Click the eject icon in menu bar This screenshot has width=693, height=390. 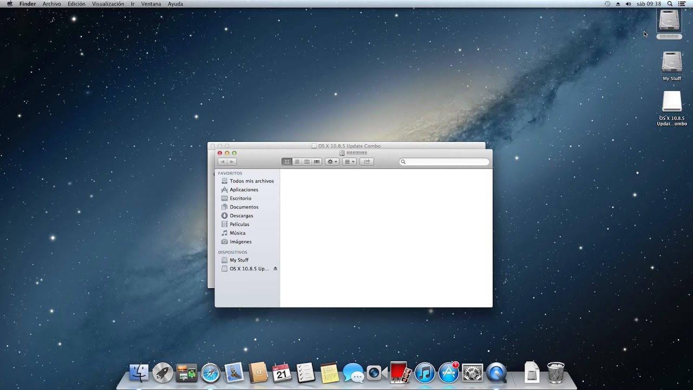tap(618, 4)
